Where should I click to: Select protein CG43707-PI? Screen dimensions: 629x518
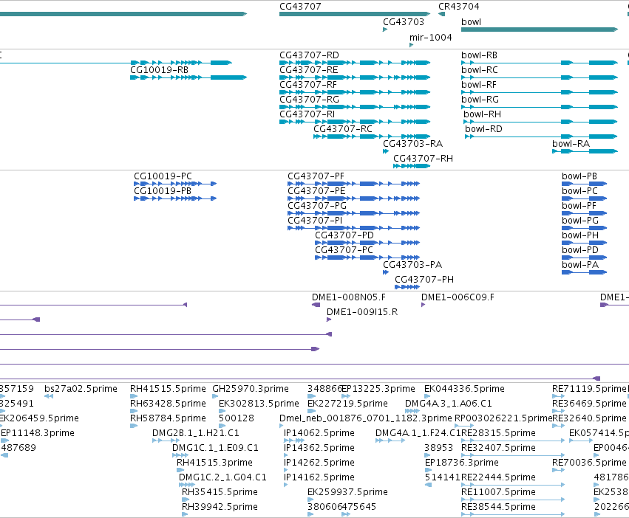coord(354,228)
